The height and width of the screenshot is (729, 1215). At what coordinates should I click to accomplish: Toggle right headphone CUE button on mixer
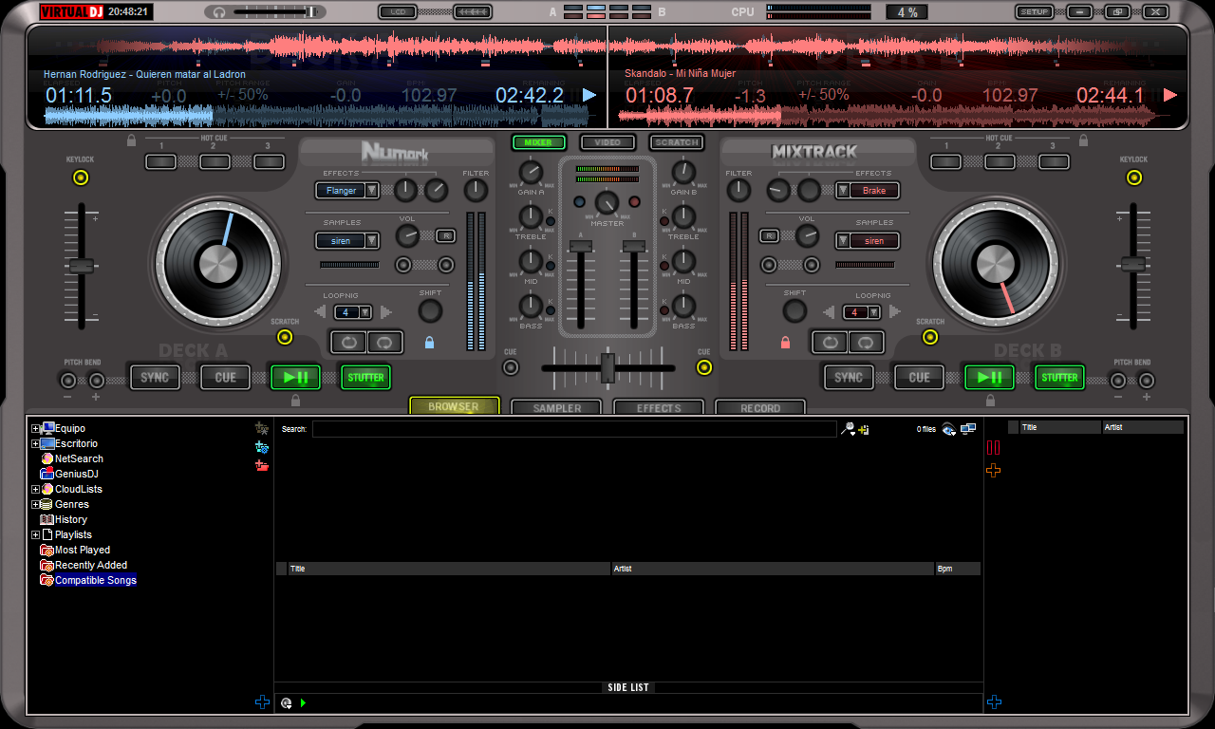click(x=703, y=367)
